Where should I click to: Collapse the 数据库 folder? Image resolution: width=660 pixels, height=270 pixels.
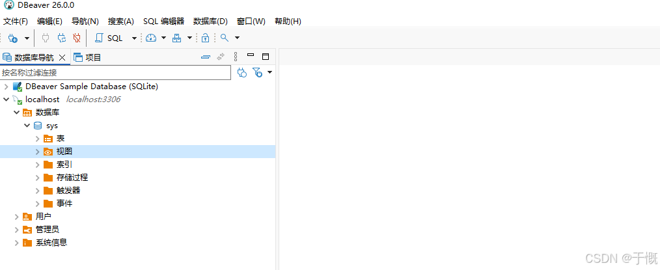tap(16, 113)
